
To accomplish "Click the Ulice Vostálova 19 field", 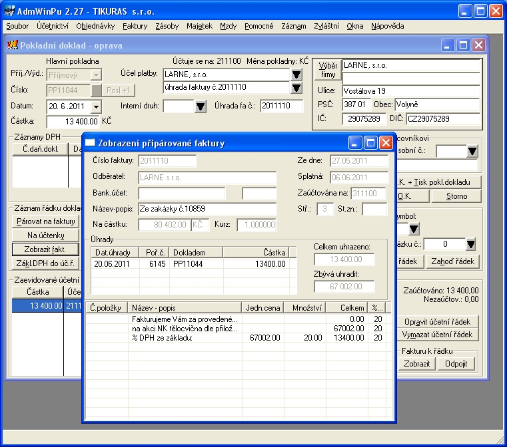I will tap(411, 90).
